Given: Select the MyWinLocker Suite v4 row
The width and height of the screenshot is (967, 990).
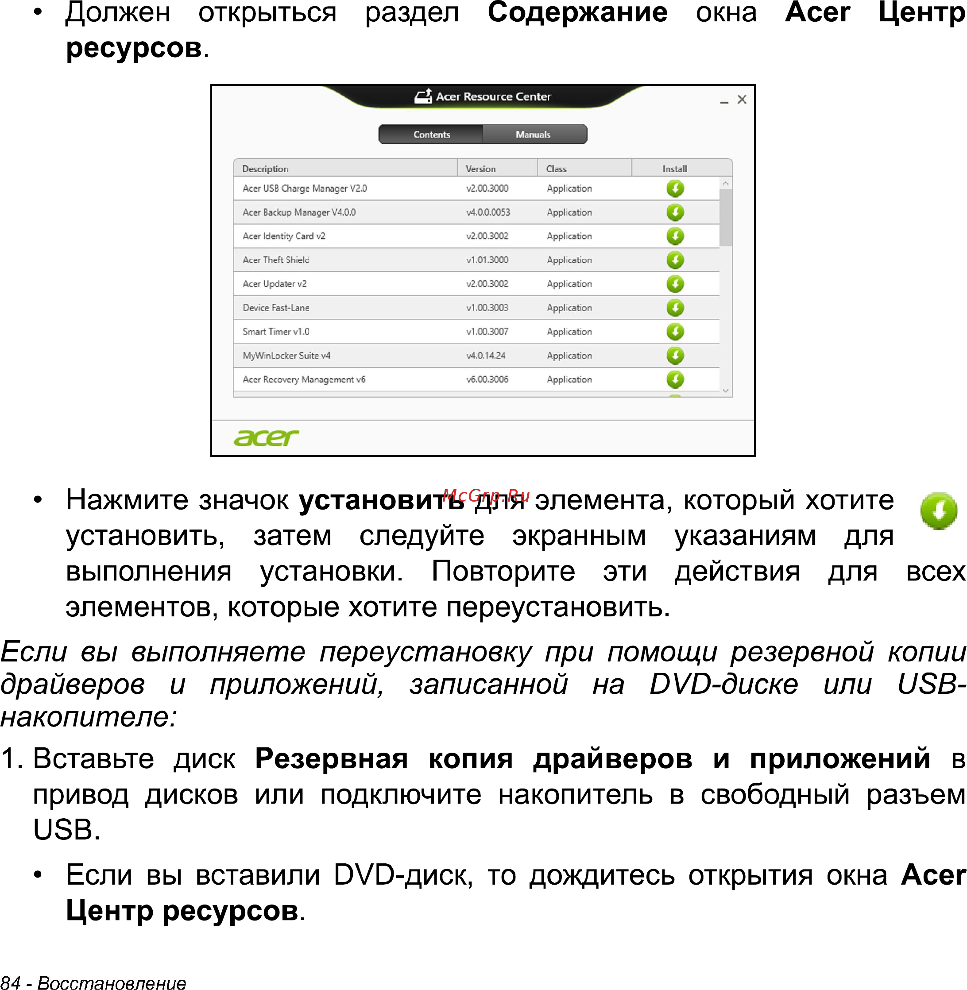Looking at the screenshot, I should (476, 356).
